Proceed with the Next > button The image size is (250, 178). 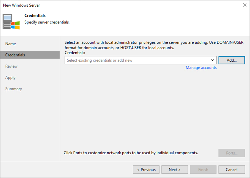[175, 169]
